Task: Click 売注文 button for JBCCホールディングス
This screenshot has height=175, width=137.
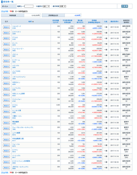Action: 6,168
